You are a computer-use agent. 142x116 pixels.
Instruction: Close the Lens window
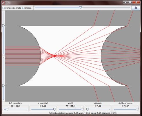pyautogui.click(x=136, y=2)
